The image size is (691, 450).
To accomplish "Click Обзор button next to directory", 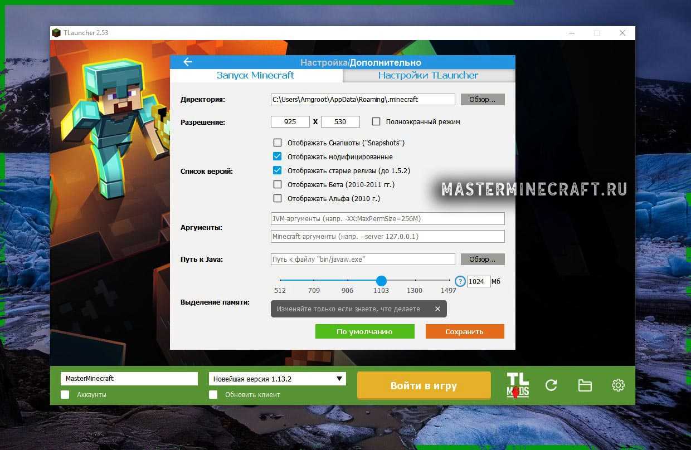I will click(483, 99).
